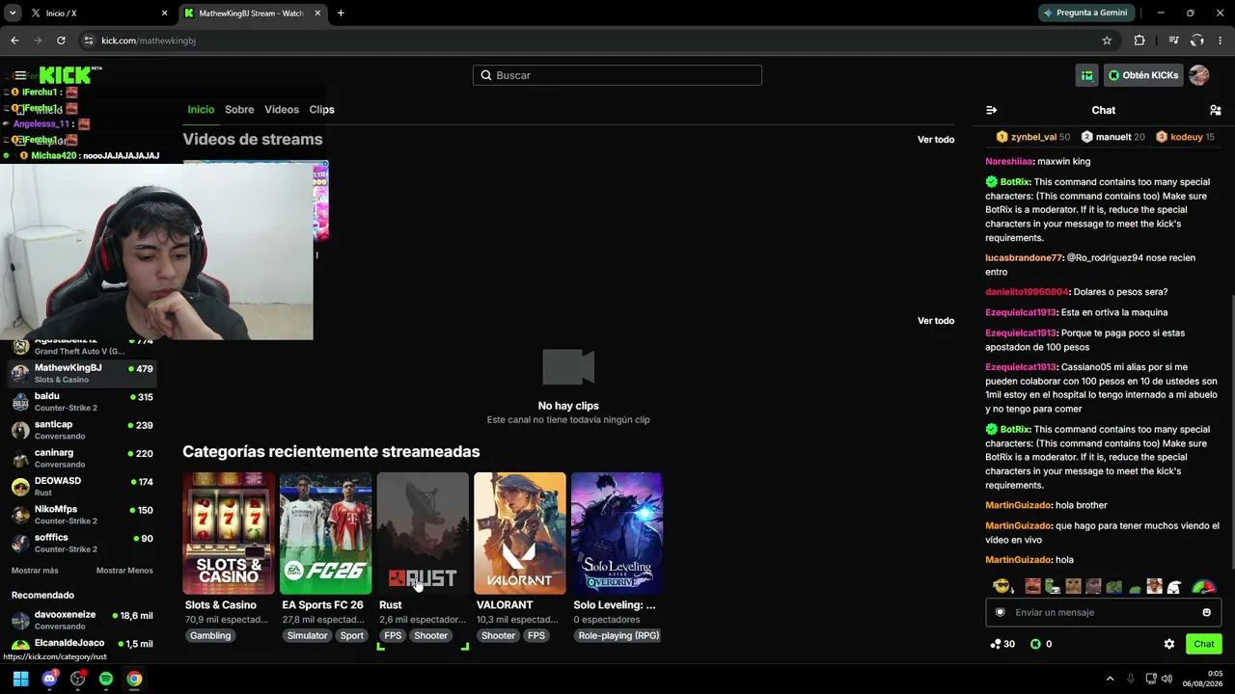Viewport: 1235px width, 694px height.
Task: Open the emoji picker in message box
Action: coord(1206,612)
